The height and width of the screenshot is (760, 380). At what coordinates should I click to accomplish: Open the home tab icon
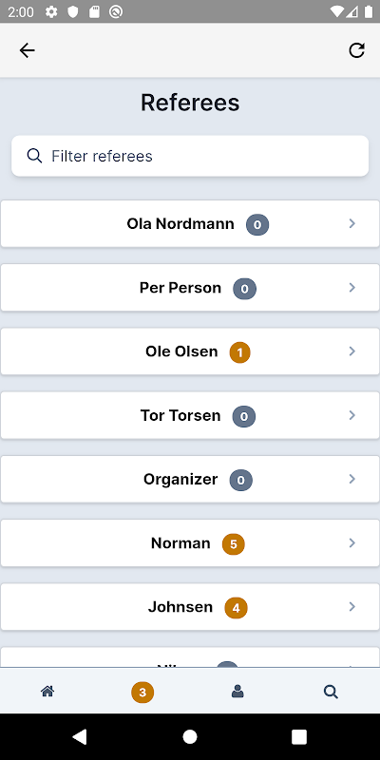(x=47, y=692)
